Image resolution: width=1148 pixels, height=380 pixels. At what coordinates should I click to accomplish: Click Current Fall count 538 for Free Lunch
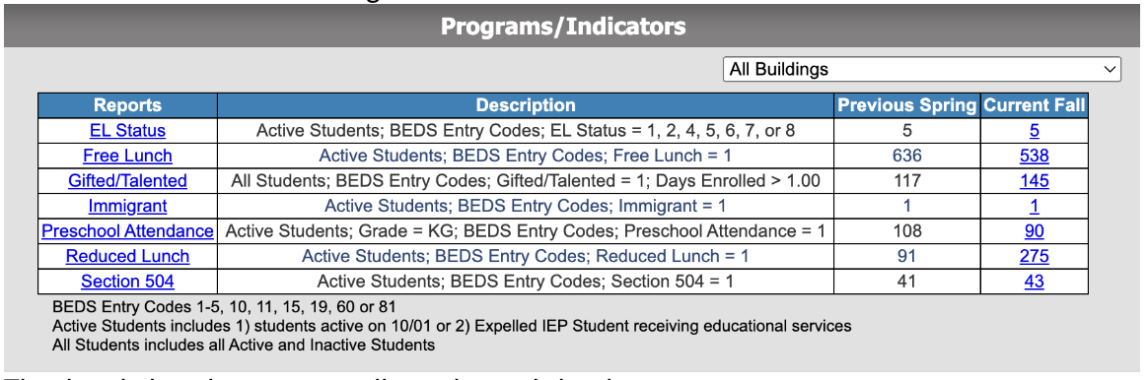[x=1034, y=156]
